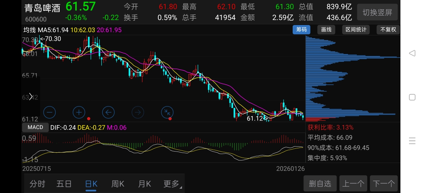Tap the stock name 青岛啤酒
The width and height of the screenshot is (424, 193).
pos(42,8)
